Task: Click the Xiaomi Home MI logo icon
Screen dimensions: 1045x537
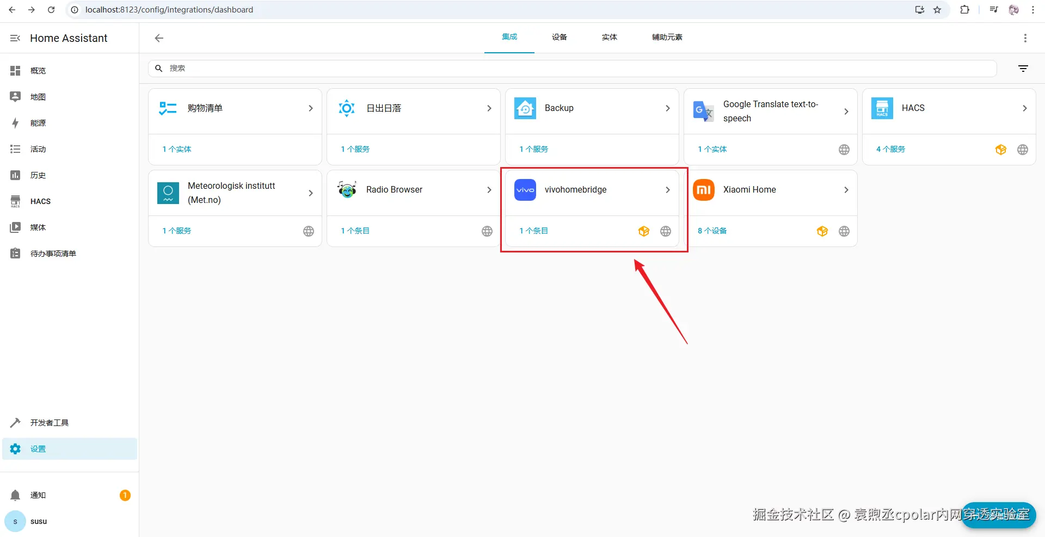Action: (x=704, y=190)
